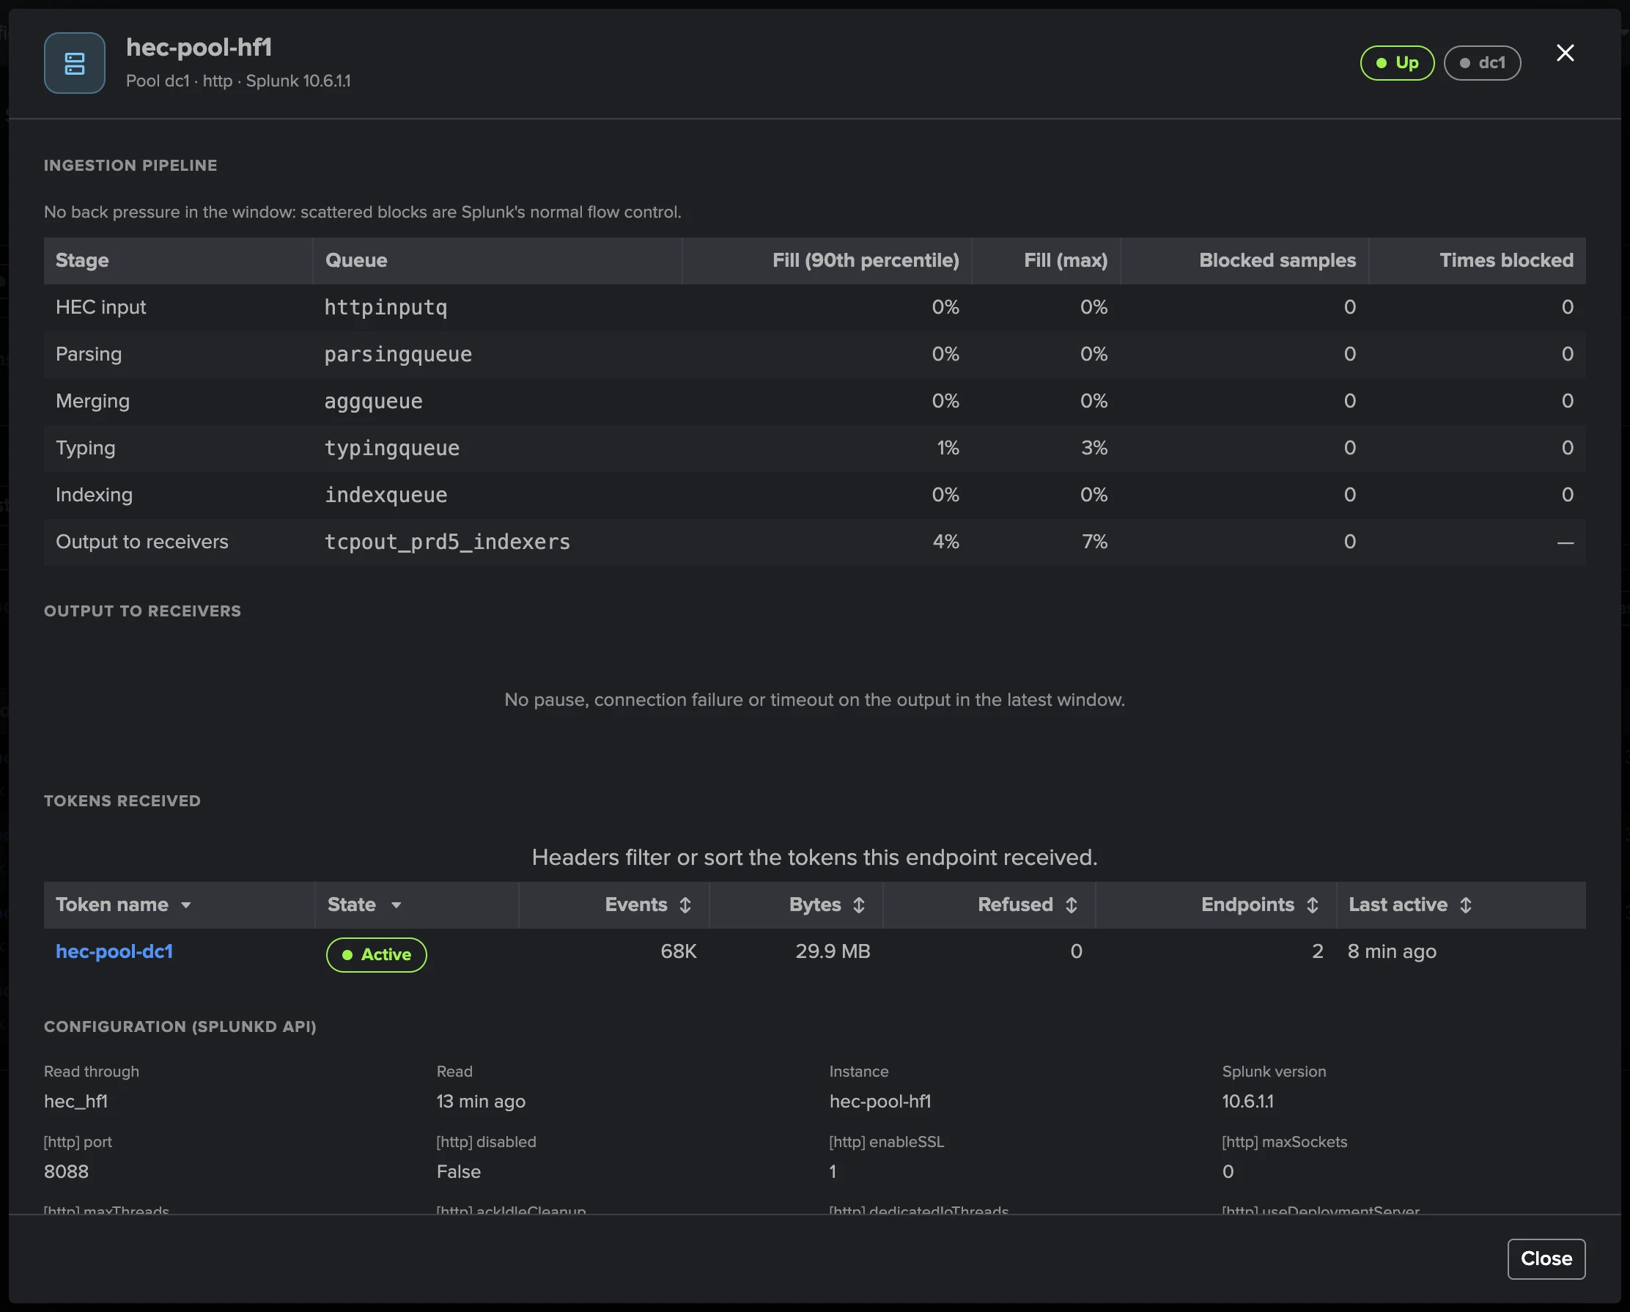Click the typingqueue queue name
Viewport: 1630px width, 1312px height.
coord(391,449)
